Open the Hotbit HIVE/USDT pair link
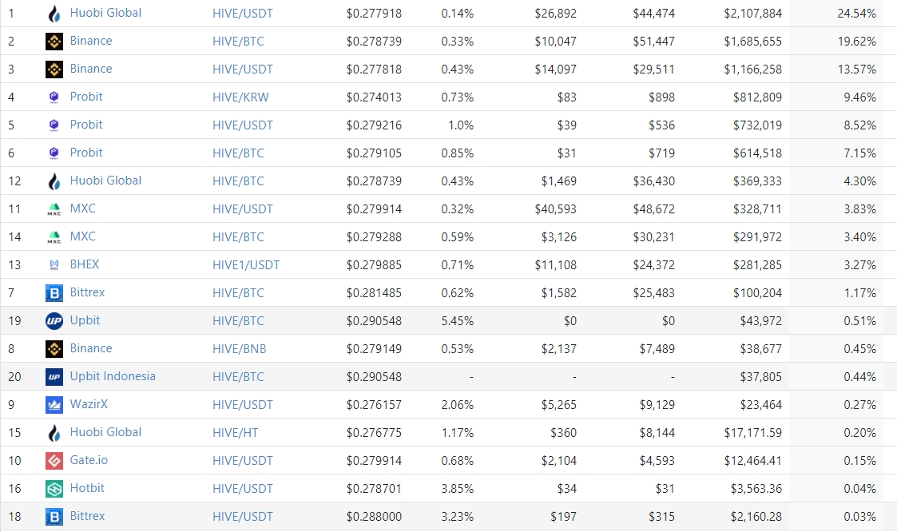The height and width of the screenshot is (532, 897). click(x=243, y=489)
